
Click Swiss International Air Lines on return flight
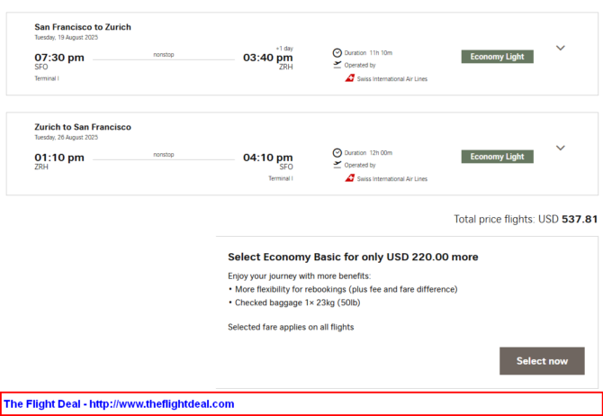[392, 179]
